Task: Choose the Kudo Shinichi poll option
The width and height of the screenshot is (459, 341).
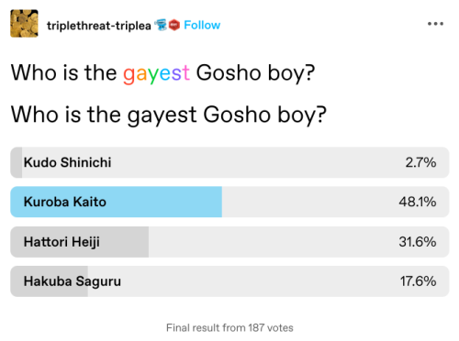Action: [229, 162]
